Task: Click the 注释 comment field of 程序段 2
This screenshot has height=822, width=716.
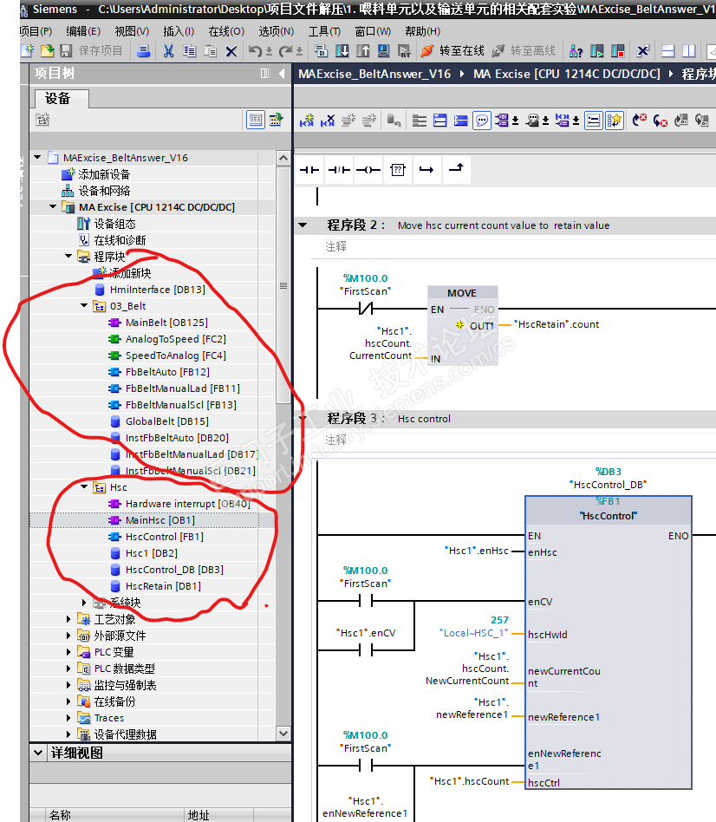Action: coord(519,246)
